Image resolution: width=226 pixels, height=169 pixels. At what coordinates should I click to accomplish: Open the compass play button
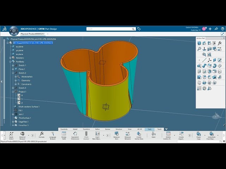point(14,31)
